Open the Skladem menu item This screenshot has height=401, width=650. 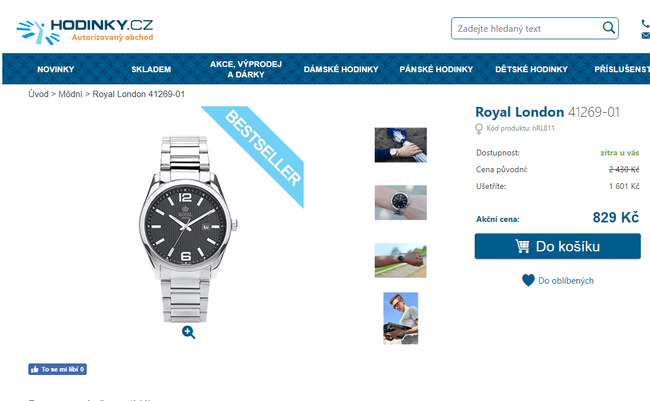point(151,69)
